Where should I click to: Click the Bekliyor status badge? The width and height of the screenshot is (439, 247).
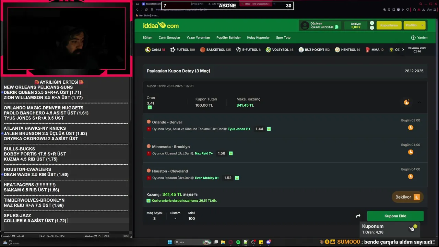[x=407, y=197]
